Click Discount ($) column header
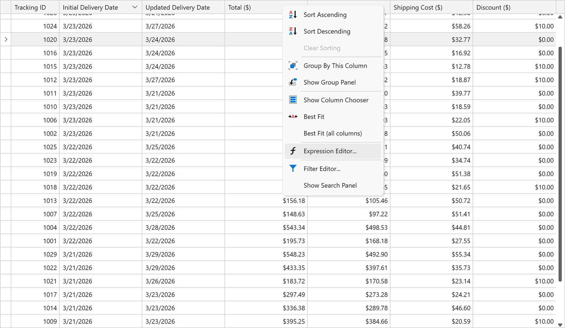Viewport: 565px width, 328px height. pos(514,7)
